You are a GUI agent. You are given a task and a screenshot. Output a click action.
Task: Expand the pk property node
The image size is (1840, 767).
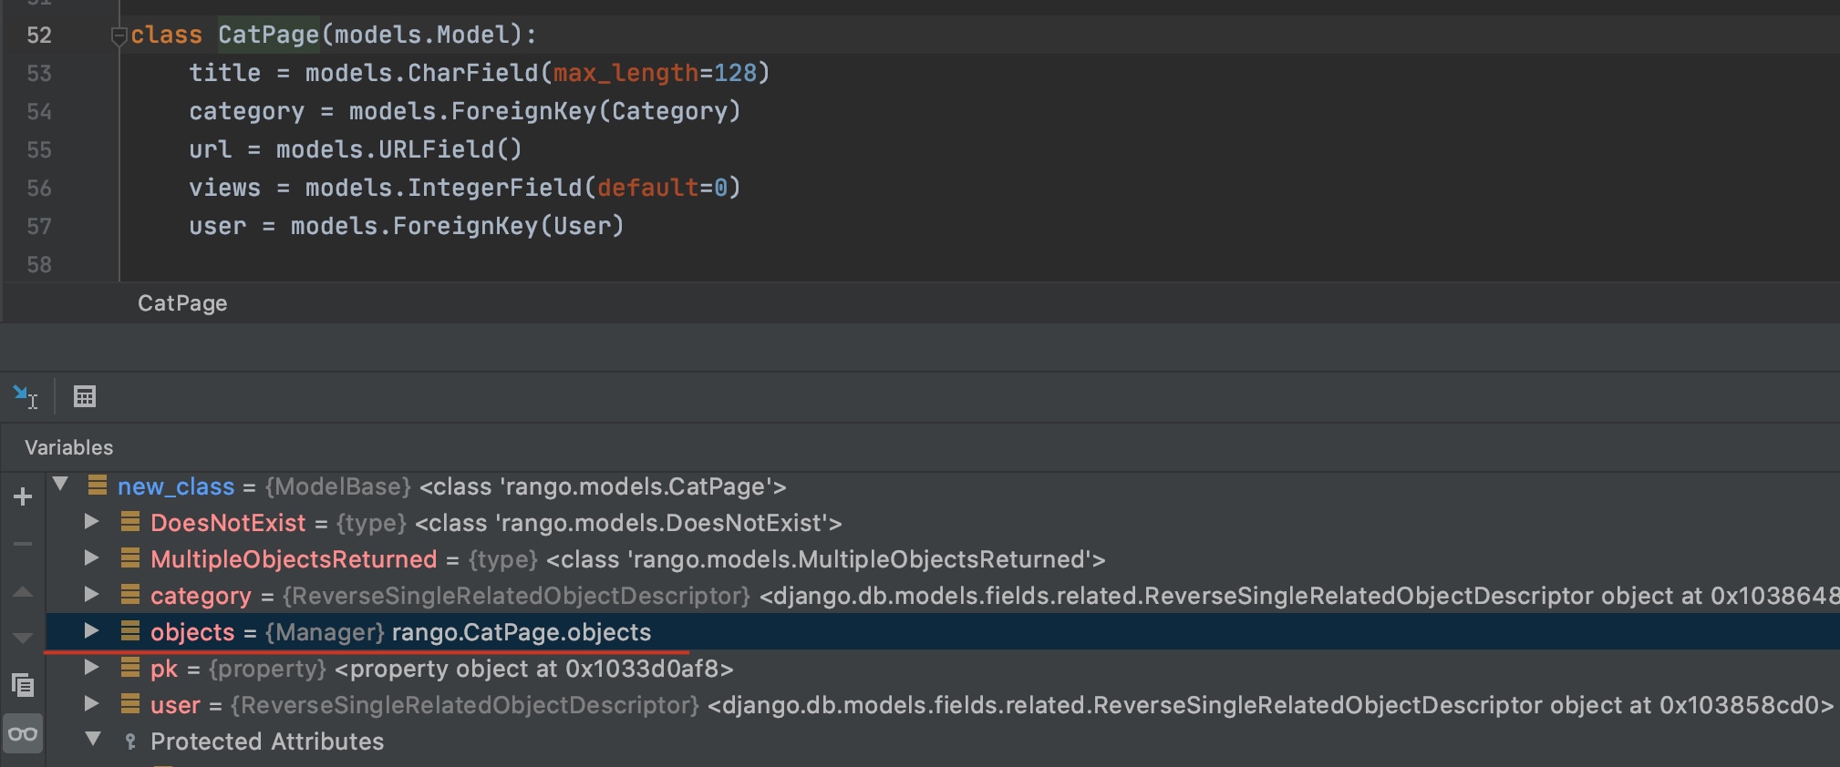[x=91, y=668]
